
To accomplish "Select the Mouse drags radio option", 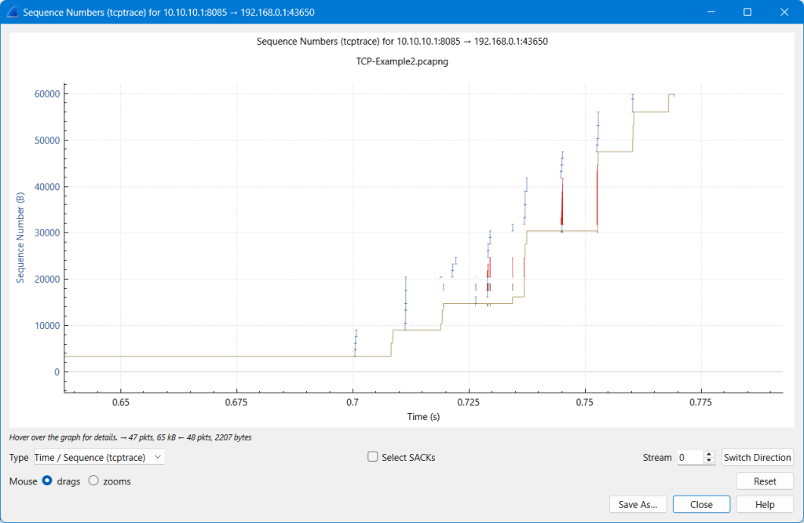I will click(x=47, y=481).
